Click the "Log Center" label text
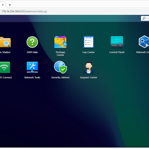 pos(89,52)
